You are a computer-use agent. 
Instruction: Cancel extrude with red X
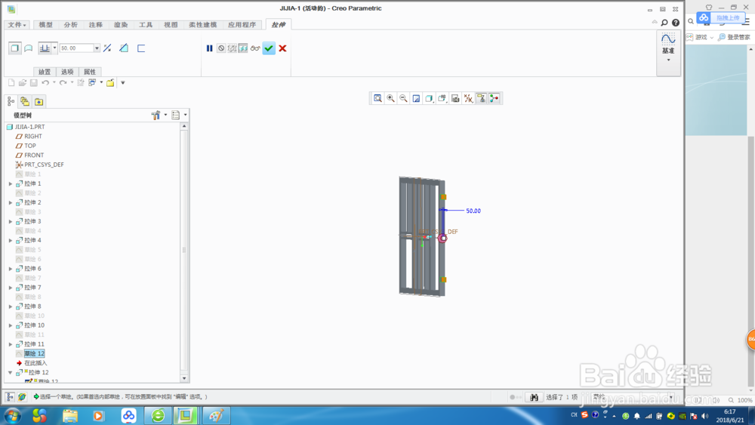[282, 48]
